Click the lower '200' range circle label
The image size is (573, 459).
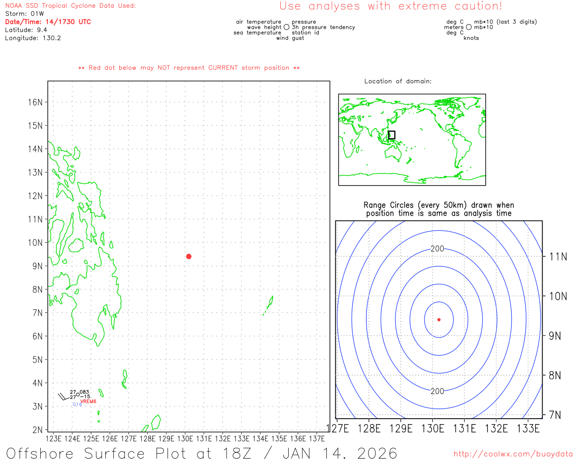437,391
